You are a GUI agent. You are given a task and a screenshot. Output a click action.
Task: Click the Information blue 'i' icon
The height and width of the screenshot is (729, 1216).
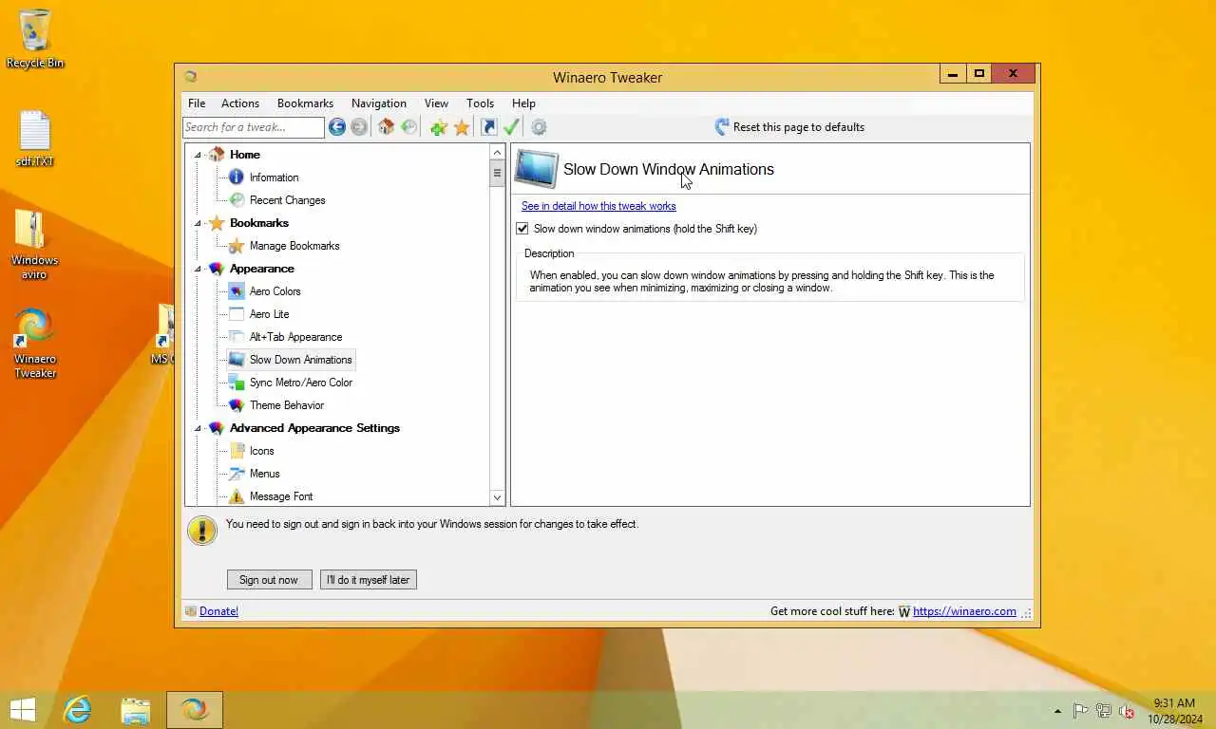(x=237, y=178)
